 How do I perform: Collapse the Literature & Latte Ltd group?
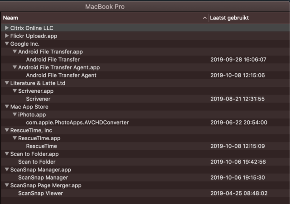(x=7, y=83)
